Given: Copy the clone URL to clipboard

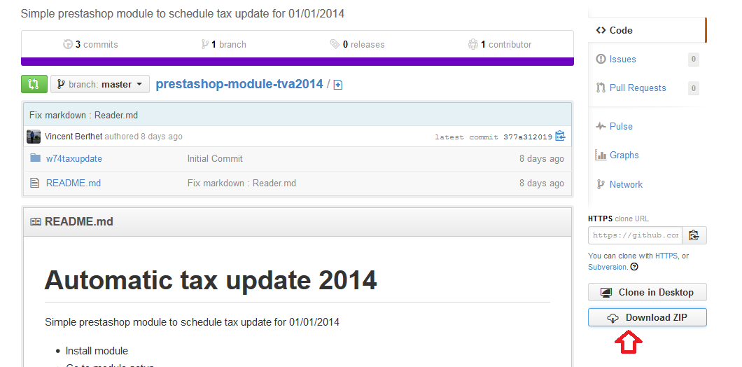Looking at the screenshot, I should pyautogui.click(x=694, y=235).
